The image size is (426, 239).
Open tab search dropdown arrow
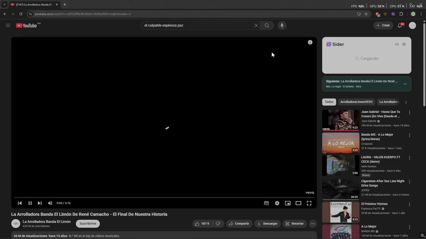[x=4, y=5]
